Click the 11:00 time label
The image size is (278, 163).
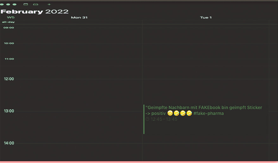(9, 59)
